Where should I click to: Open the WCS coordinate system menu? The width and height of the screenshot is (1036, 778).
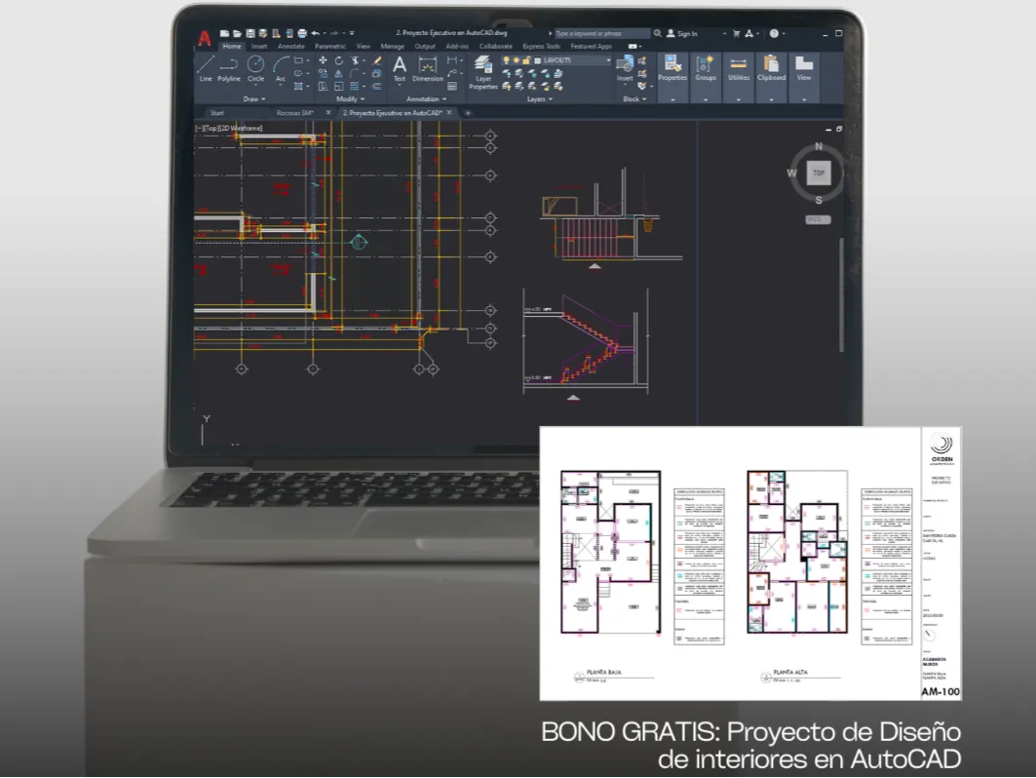tap(818, 219)
